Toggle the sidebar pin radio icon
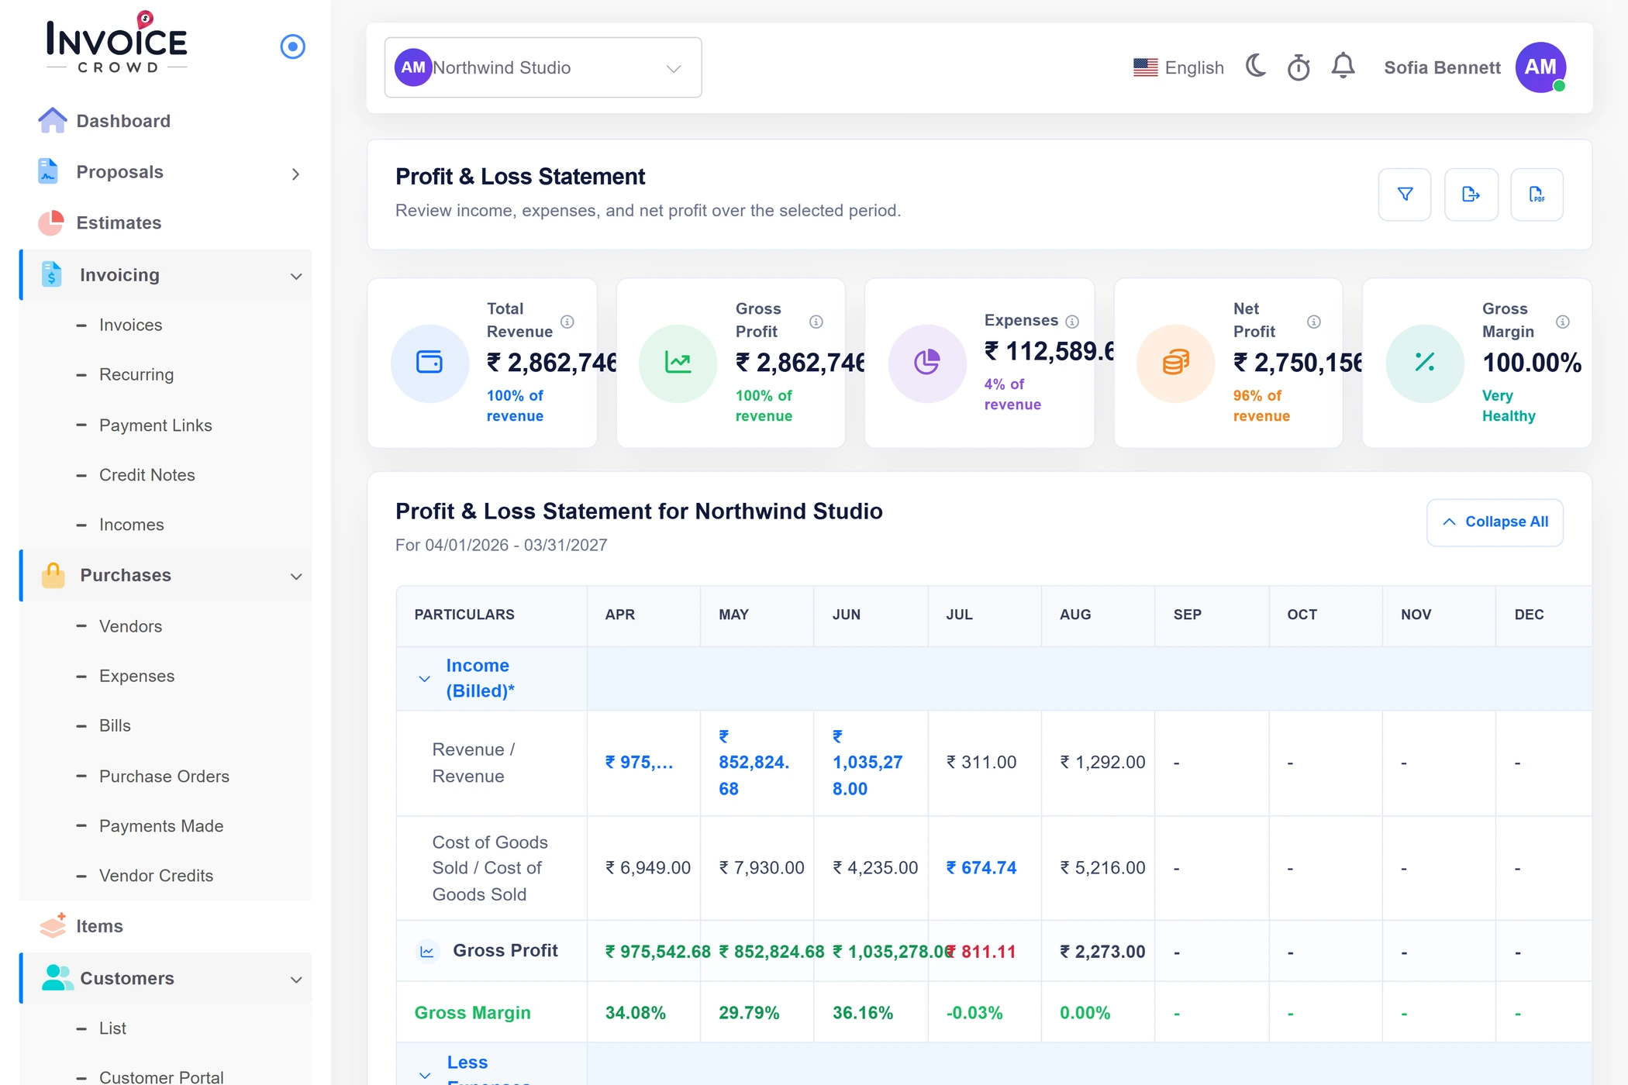This screenshot has height=1085, width=1628. [292, 46]
